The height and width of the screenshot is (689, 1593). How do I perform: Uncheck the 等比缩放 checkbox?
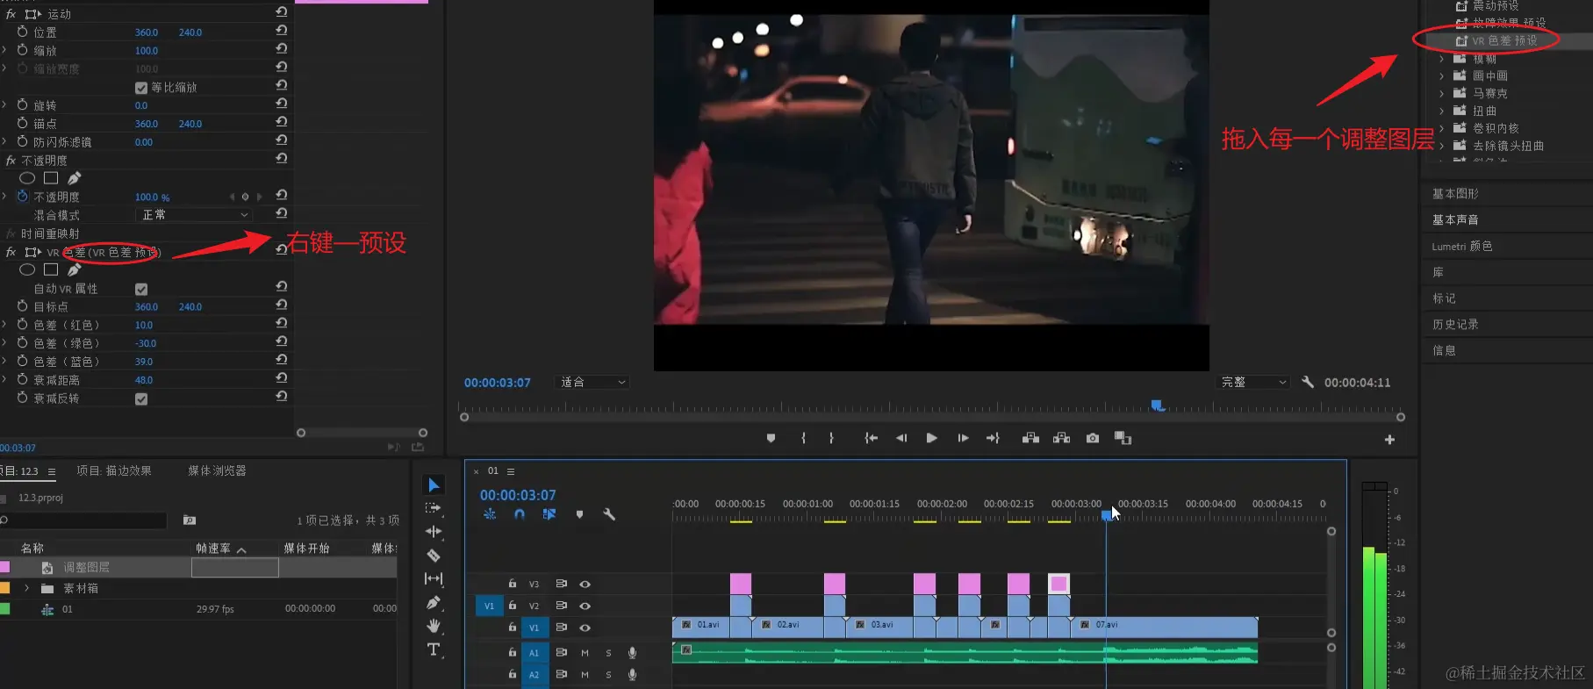[x=141, y=88]
